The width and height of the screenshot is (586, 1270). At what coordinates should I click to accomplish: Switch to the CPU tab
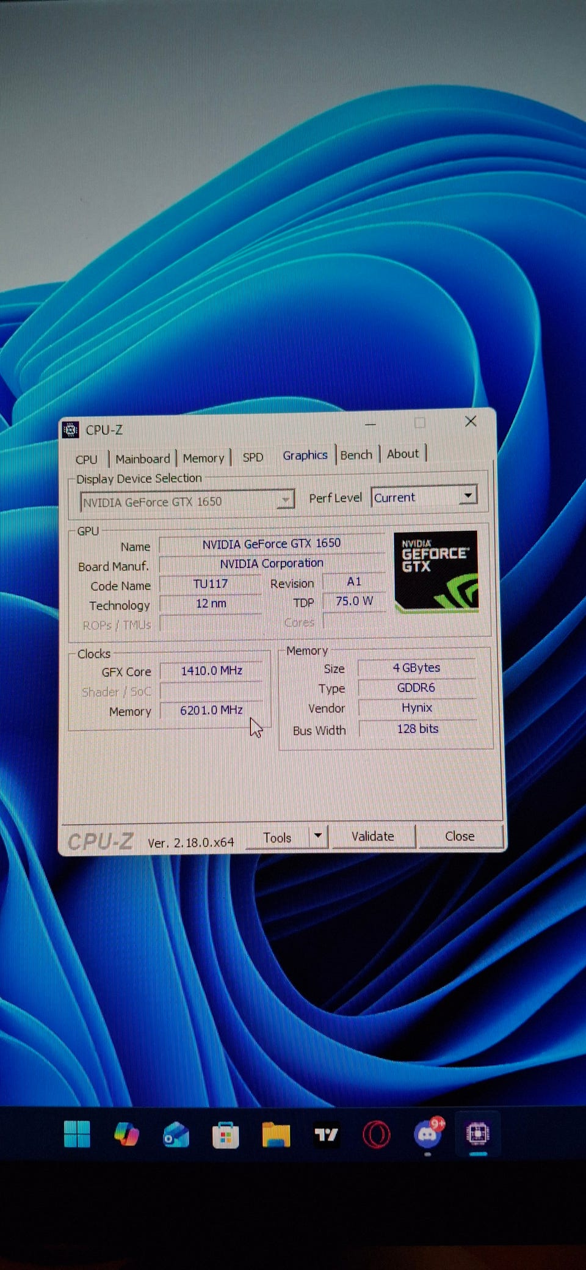tap(86, 459)
